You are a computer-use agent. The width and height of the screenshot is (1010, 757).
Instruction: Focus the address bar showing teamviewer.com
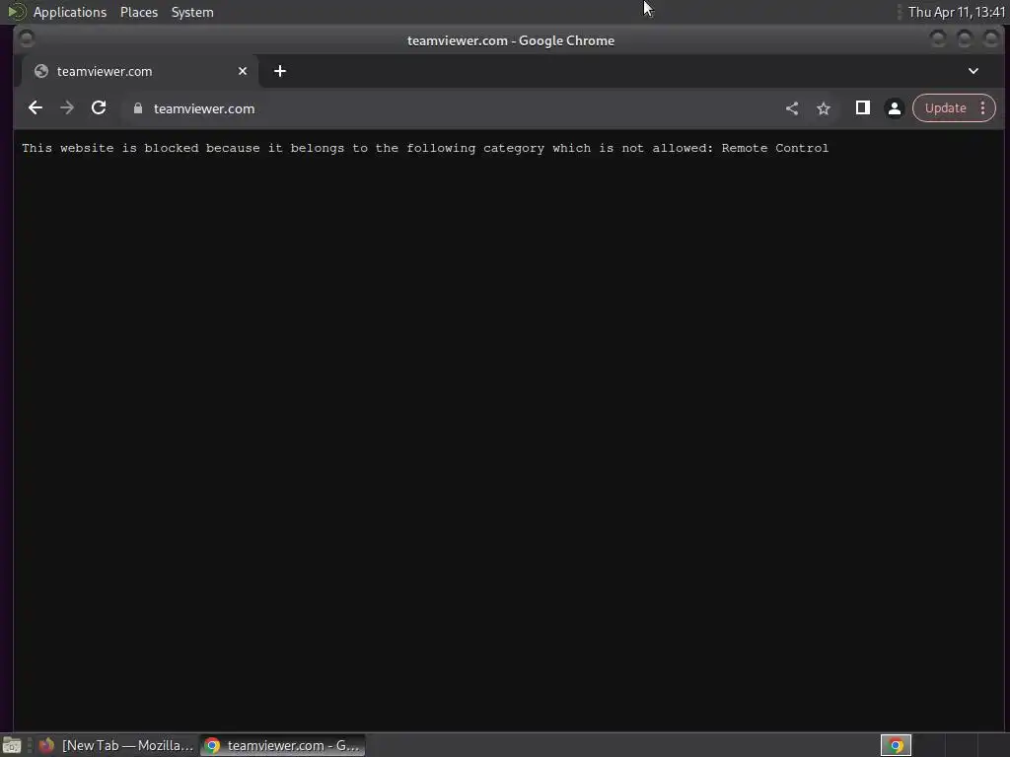(451, 108)
